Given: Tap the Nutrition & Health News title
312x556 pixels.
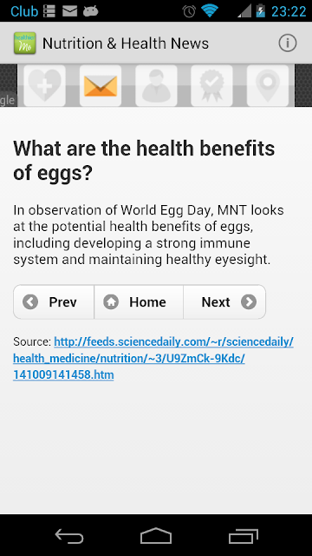Looking at the screenshot, I should coord(126,43).
